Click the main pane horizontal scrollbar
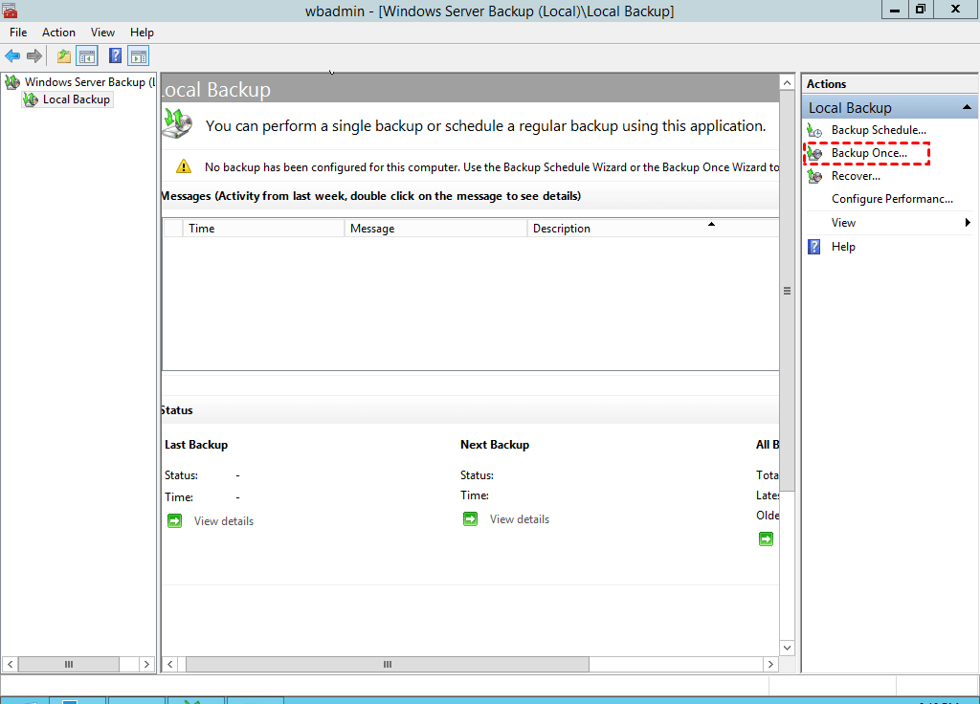The image size is (980, 704). pos(388,664)
